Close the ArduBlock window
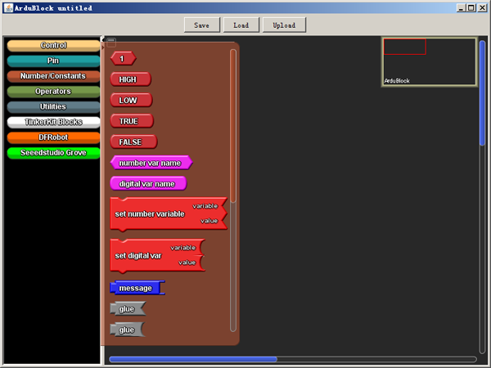Viewport: 491px width, 368px height. pos(482,8)
